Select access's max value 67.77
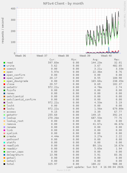 [118, 112]
